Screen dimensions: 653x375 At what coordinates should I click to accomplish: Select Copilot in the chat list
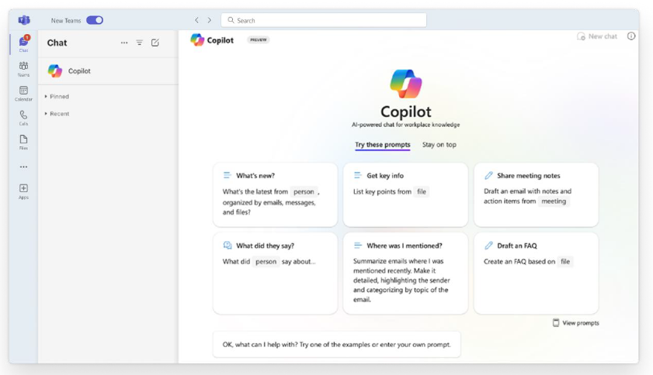(x=108, y=71)
